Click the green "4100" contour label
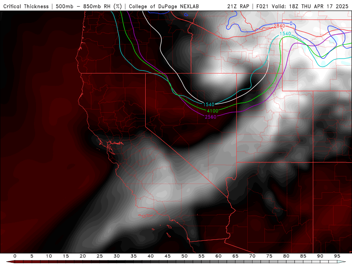 pos(213,111)
